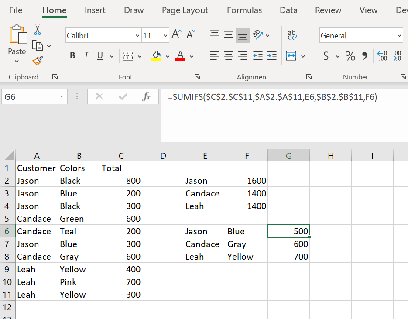Image resolution: width=408 pixels, height=319 pixels.
Task: Toggle Bold formatting
Action: tap(72, 56)
